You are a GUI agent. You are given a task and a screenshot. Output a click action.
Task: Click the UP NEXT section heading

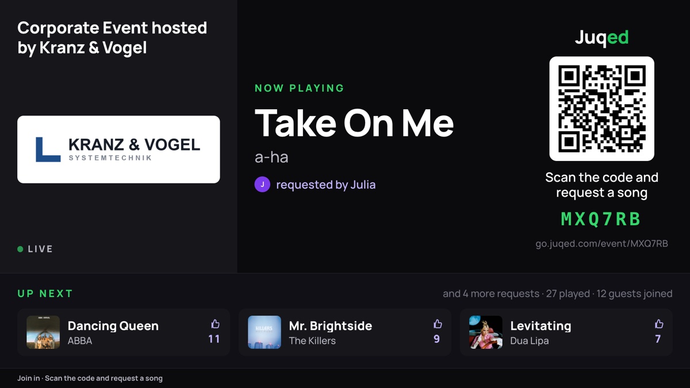(45, 294)
